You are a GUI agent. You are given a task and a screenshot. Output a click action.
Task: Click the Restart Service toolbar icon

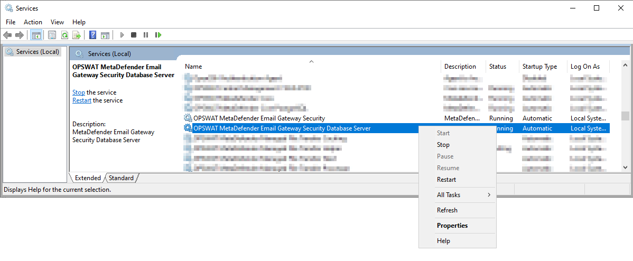coord(159,35)
